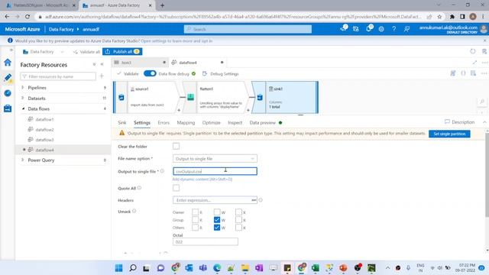Open the File name option dropdown

point(215,159)
